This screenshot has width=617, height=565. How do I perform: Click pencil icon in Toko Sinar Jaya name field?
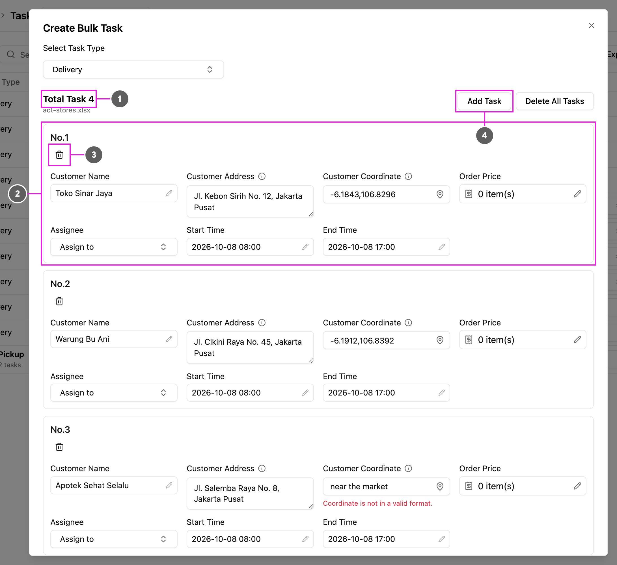[169, 193]
